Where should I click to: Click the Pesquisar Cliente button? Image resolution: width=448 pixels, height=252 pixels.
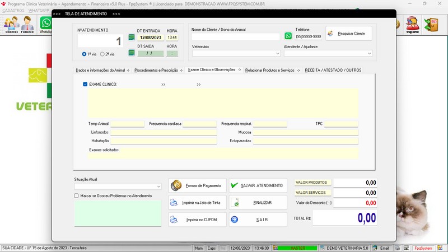[x=348, y=34]
